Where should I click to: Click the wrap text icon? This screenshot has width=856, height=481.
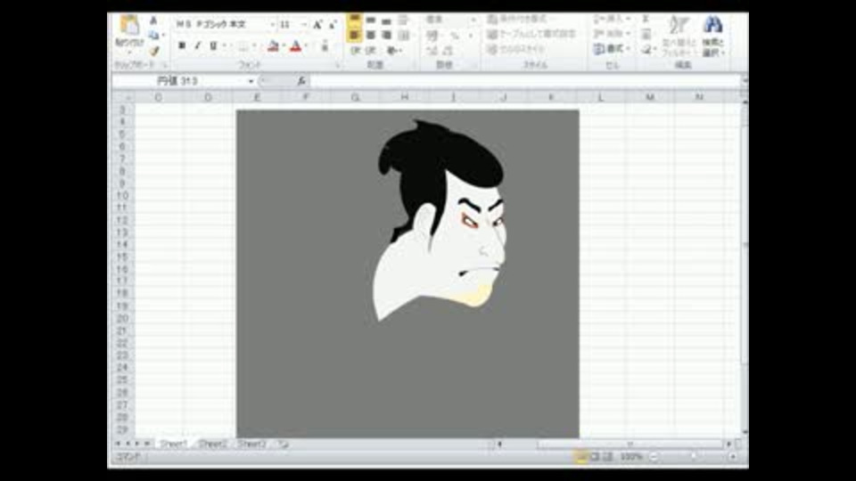(403, 20)
